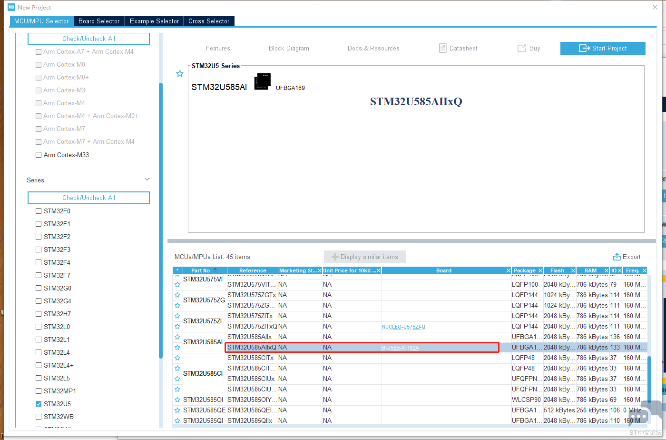
Task: Click Check/Uncheck All under the Series heading
Action: pyautogui.click(x=88, y=198)
